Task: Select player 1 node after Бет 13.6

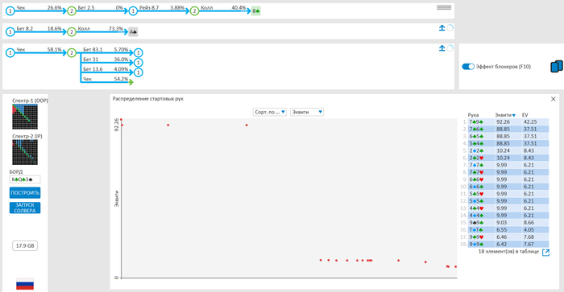Action: click(x=138, y=72)
